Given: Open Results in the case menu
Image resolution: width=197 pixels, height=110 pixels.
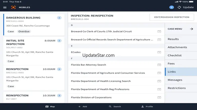Looking at the screenshot, I should tap(181, 39).
